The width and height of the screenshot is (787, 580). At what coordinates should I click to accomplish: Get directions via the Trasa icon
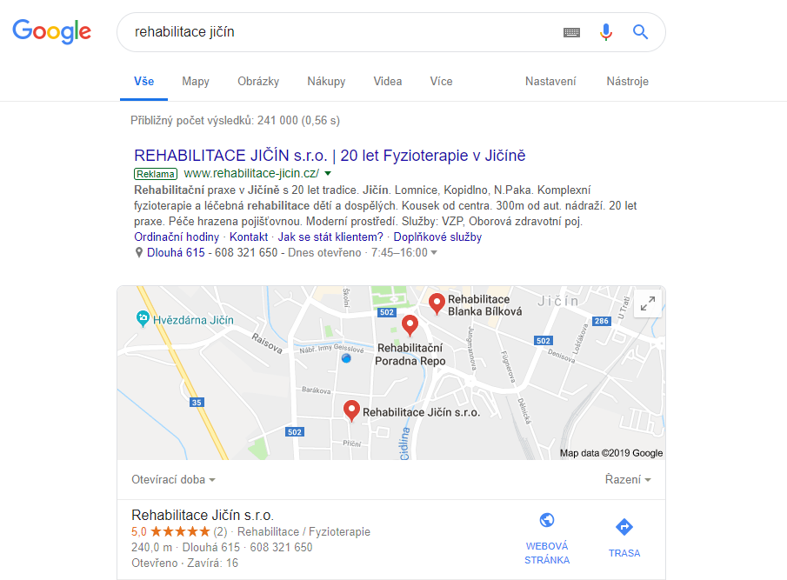(624, 527)
